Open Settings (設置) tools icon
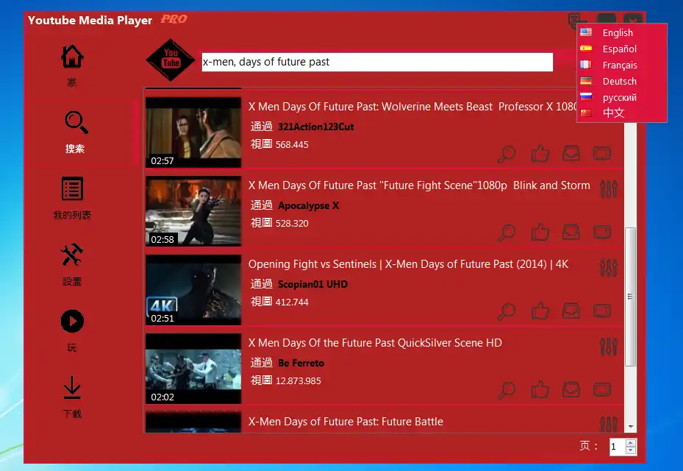Viewport: 683px width, 471px height. (72, 265)
